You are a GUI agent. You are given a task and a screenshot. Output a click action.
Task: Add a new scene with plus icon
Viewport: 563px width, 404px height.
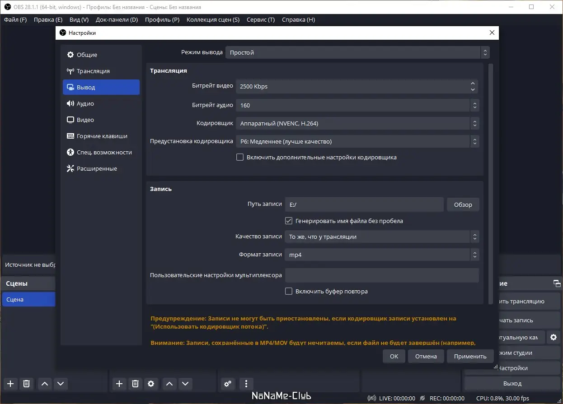[x=11, y=384]
